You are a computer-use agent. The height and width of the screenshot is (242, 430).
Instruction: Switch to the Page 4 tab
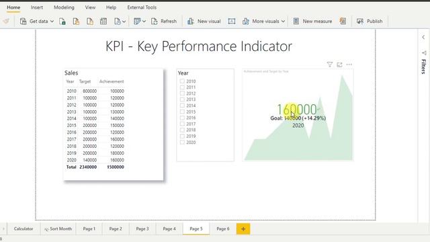(x=169, y=229)
